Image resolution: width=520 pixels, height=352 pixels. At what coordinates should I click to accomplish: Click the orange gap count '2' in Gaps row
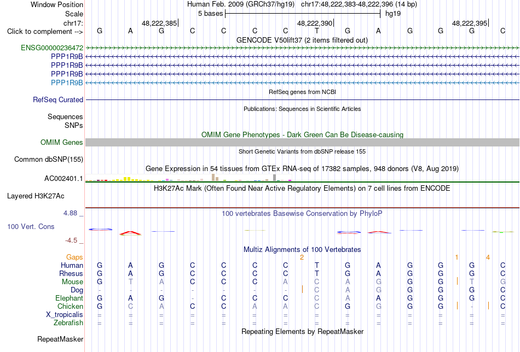click(x=302, y=257)
